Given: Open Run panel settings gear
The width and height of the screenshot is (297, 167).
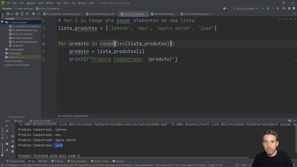Looking at the screenshot, I should coord(290,121).
